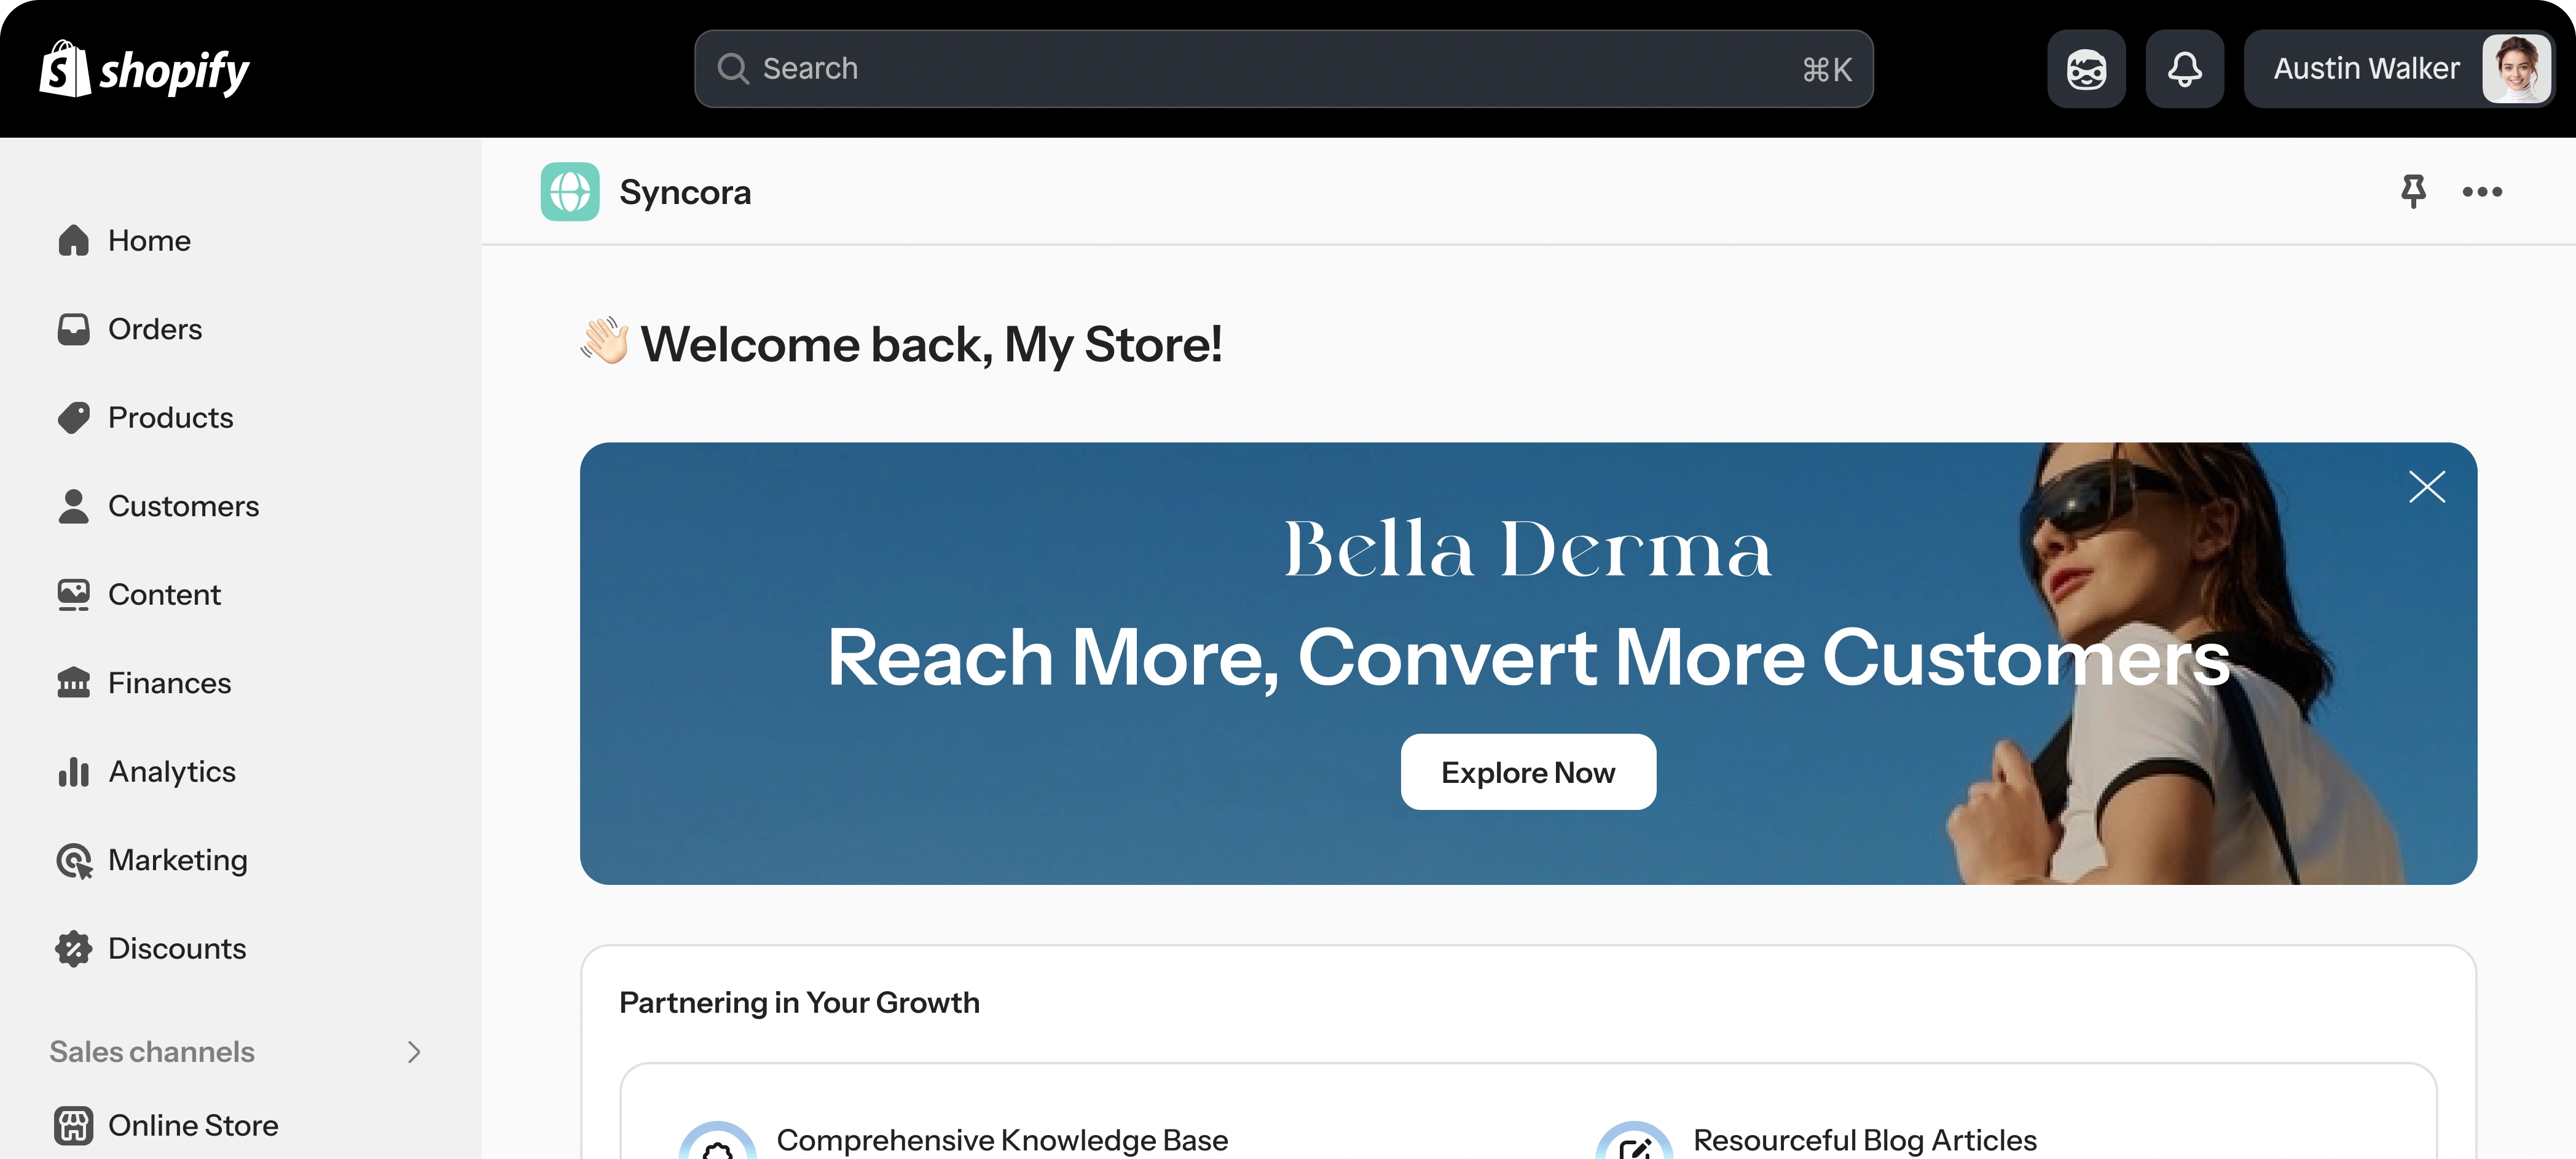Viewport: 2576px width, 1159px height.
Task: Click the Knowledge Base circular icon
Action: pyautogui.click(x=717, y=1141)
